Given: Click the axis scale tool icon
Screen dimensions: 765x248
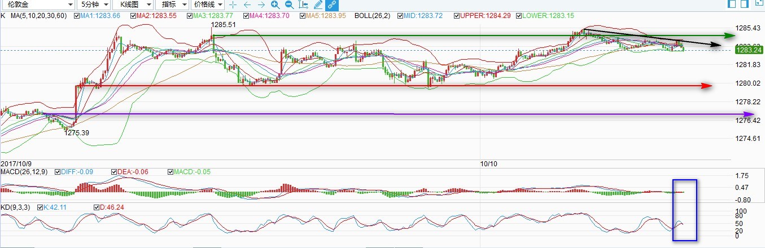Looking at the screenshot, I should point(304,5).
